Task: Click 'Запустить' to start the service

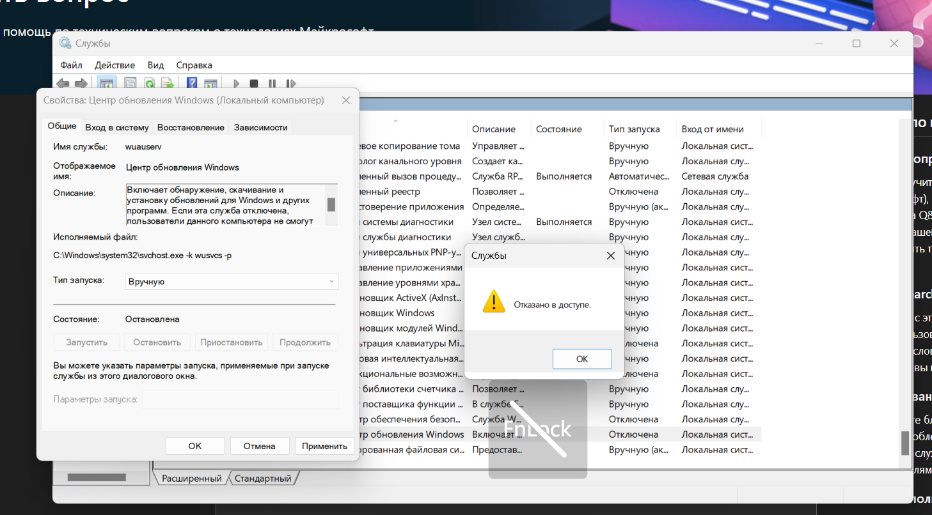Action: pos(87,342)
